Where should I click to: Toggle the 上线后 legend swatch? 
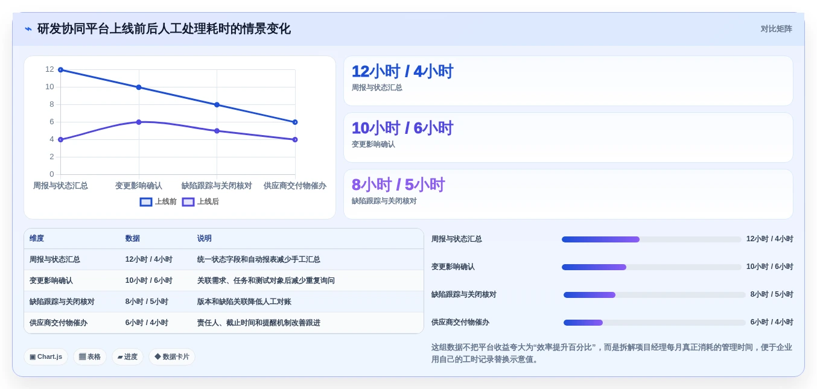188,202
